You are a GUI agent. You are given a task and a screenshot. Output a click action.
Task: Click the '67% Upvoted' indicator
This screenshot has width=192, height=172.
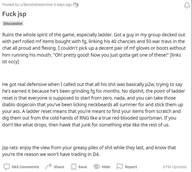pyautogui.click(x=175, y=167)
